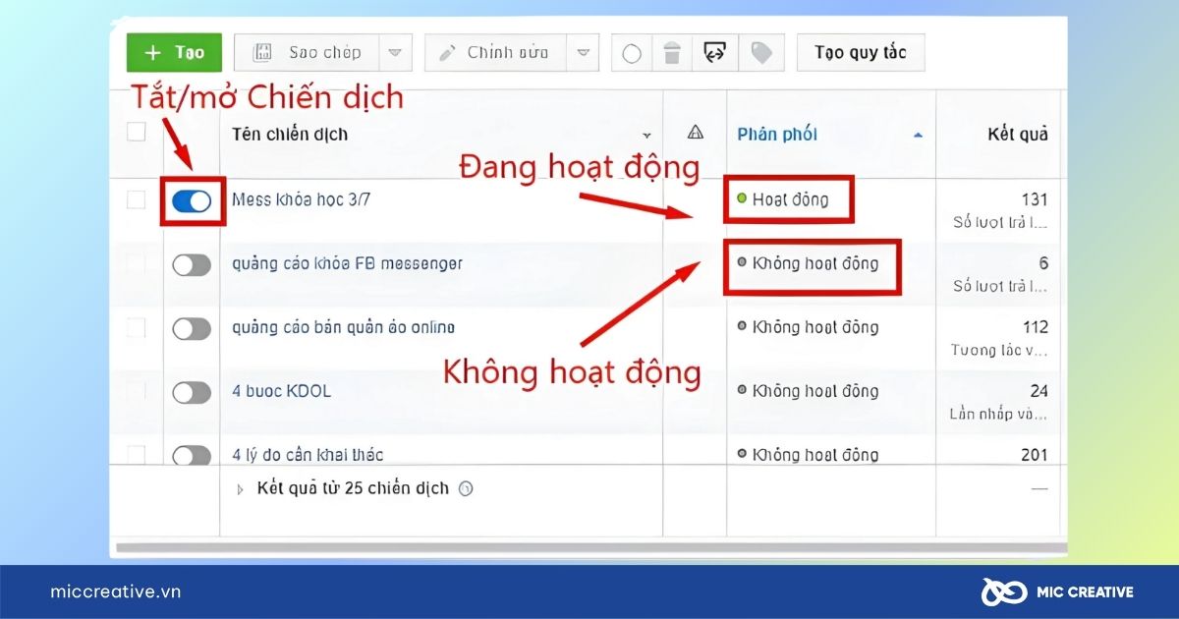Sort by Tên chiến dịch column header
1179x619 pixels.
[290, 134]
